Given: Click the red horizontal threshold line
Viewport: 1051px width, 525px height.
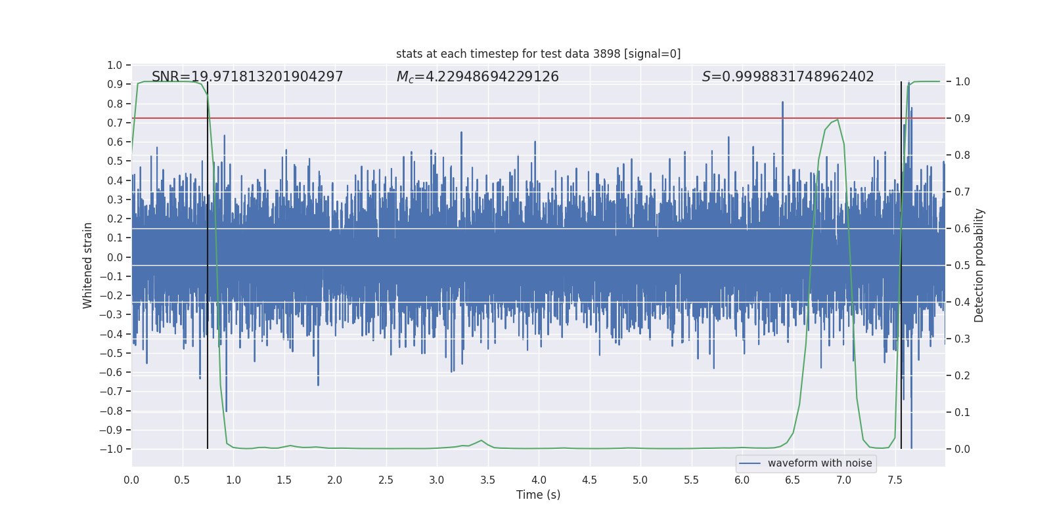Looking at the screenshot, I should [538, 118].
